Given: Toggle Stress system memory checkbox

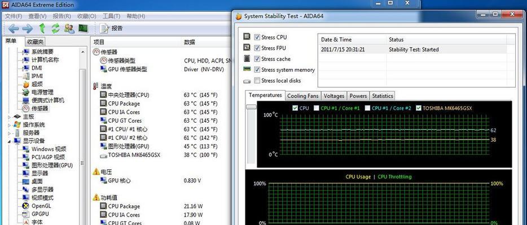Looking at the screenshot, I should pos(257,70).
